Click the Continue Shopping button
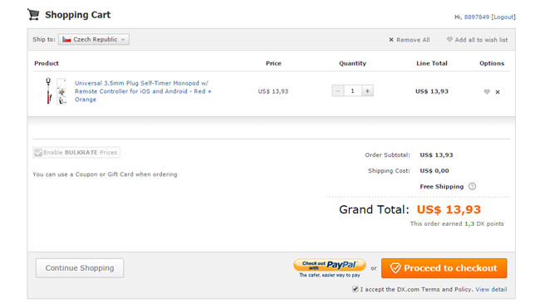Viewport: 540px width, 304px height. coord(80,267)
